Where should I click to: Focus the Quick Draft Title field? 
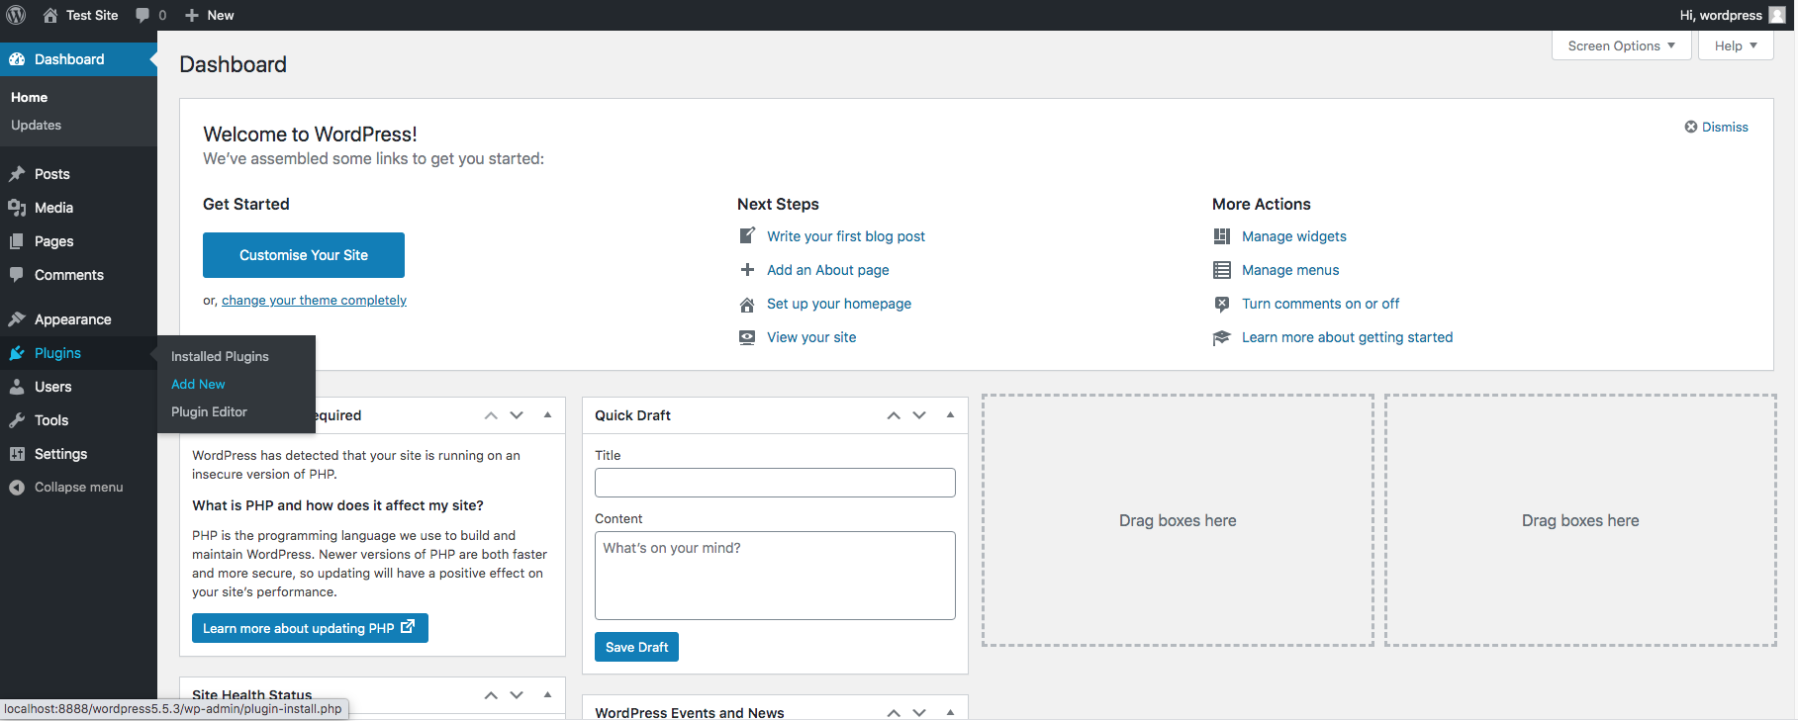coord(775,483)
